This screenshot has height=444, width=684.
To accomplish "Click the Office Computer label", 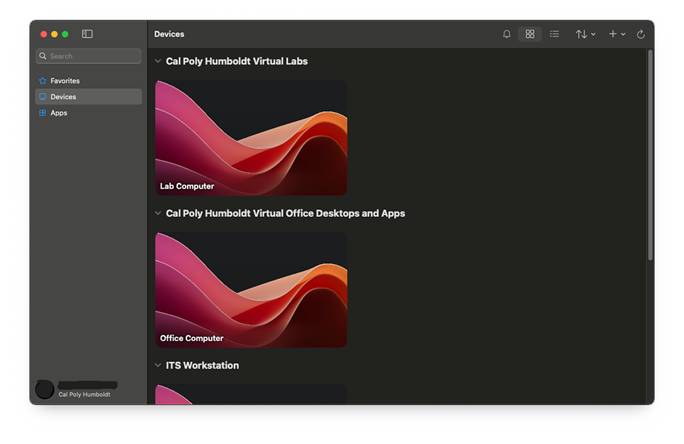I will (x=191, y=338).
